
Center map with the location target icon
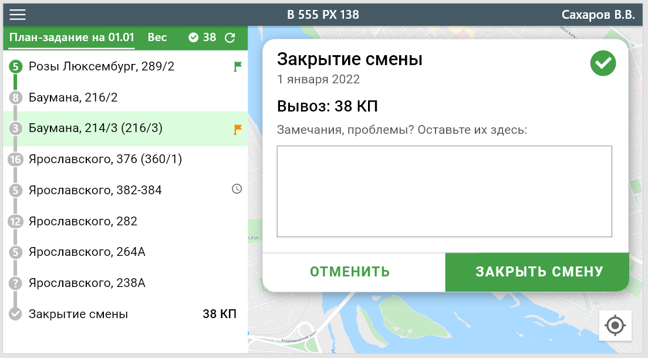(615, 325)
